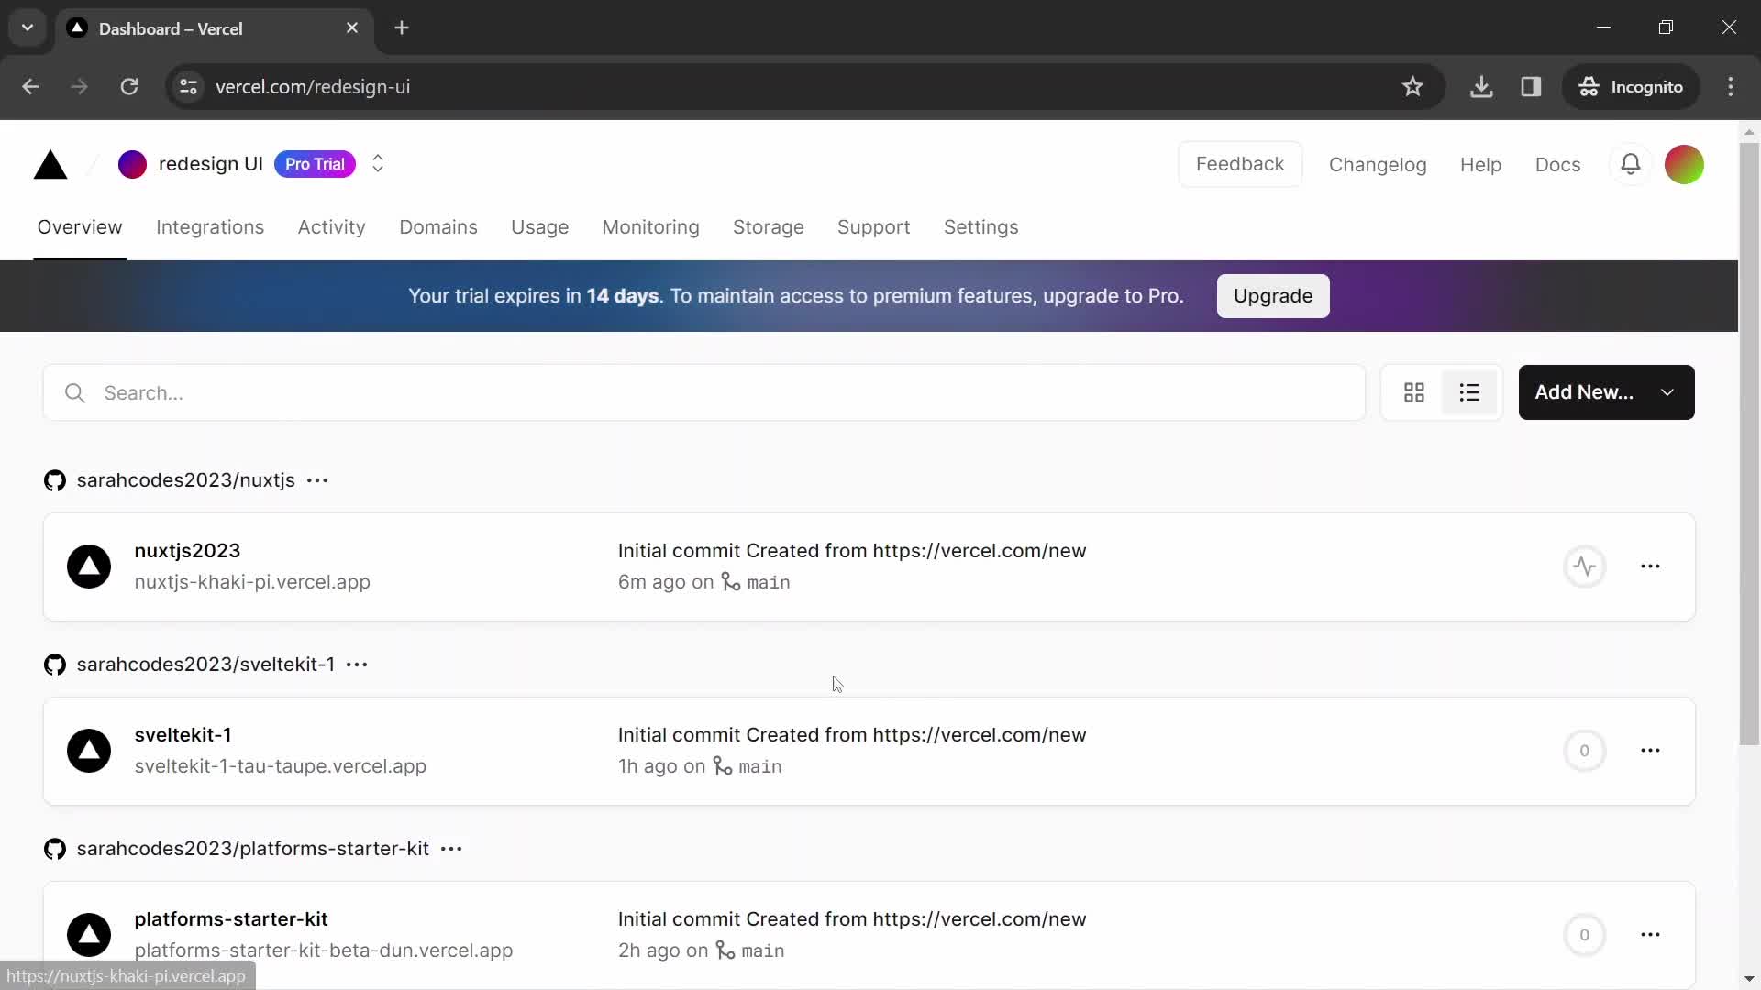Open the sveltekit-1 project
Viewport: 1761px width, 990px height.
[x=183, y=735]
